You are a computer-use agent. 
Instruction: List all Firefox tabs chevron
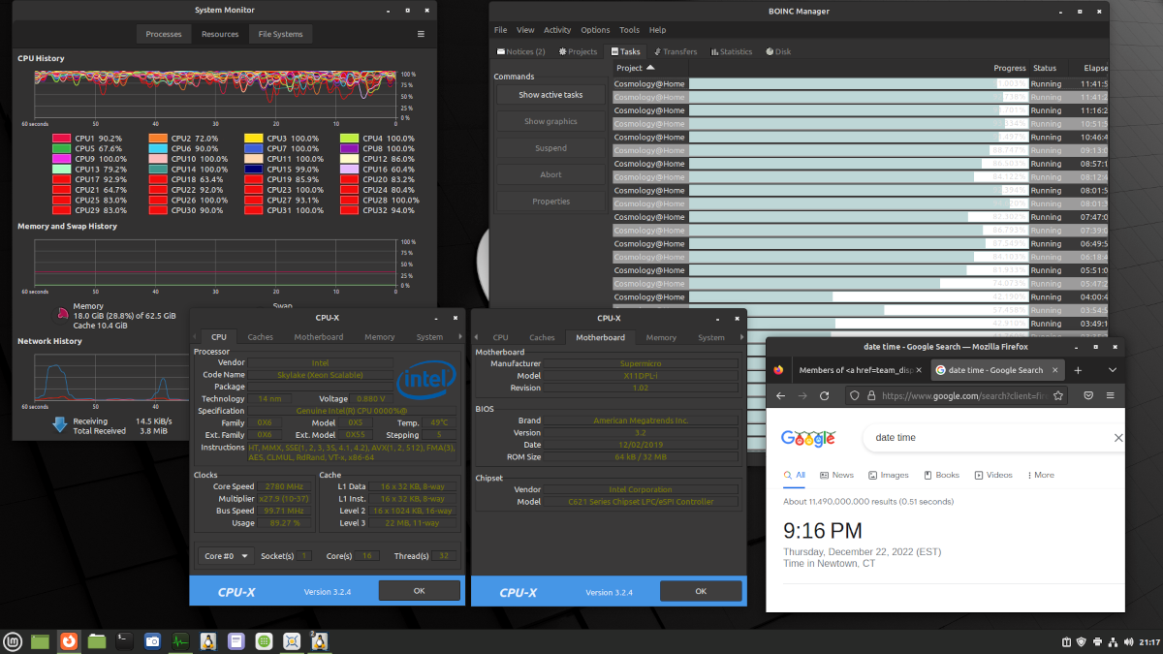pos(1113,370)
